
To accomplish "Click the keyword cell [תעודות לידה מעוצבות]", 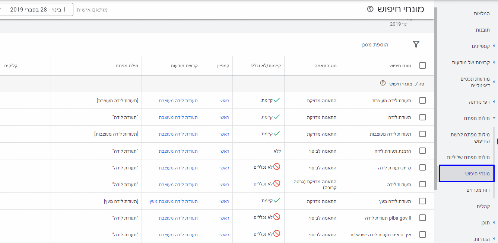I will (116, 134).
